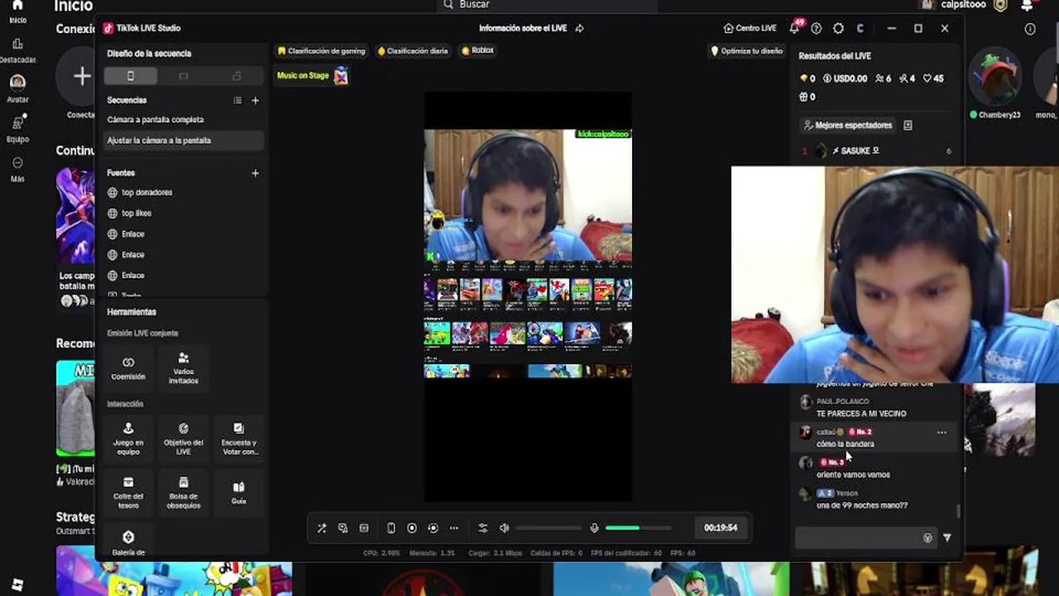
Task: Open 'Clasificación de gaming' chip
Action: (322, 50)
